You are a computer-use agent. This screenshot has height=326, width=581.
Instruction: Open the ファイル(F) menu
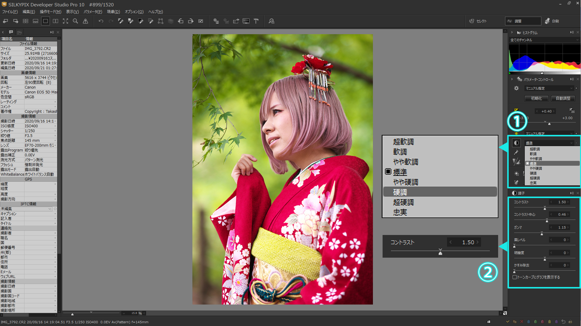coord(10,12)
